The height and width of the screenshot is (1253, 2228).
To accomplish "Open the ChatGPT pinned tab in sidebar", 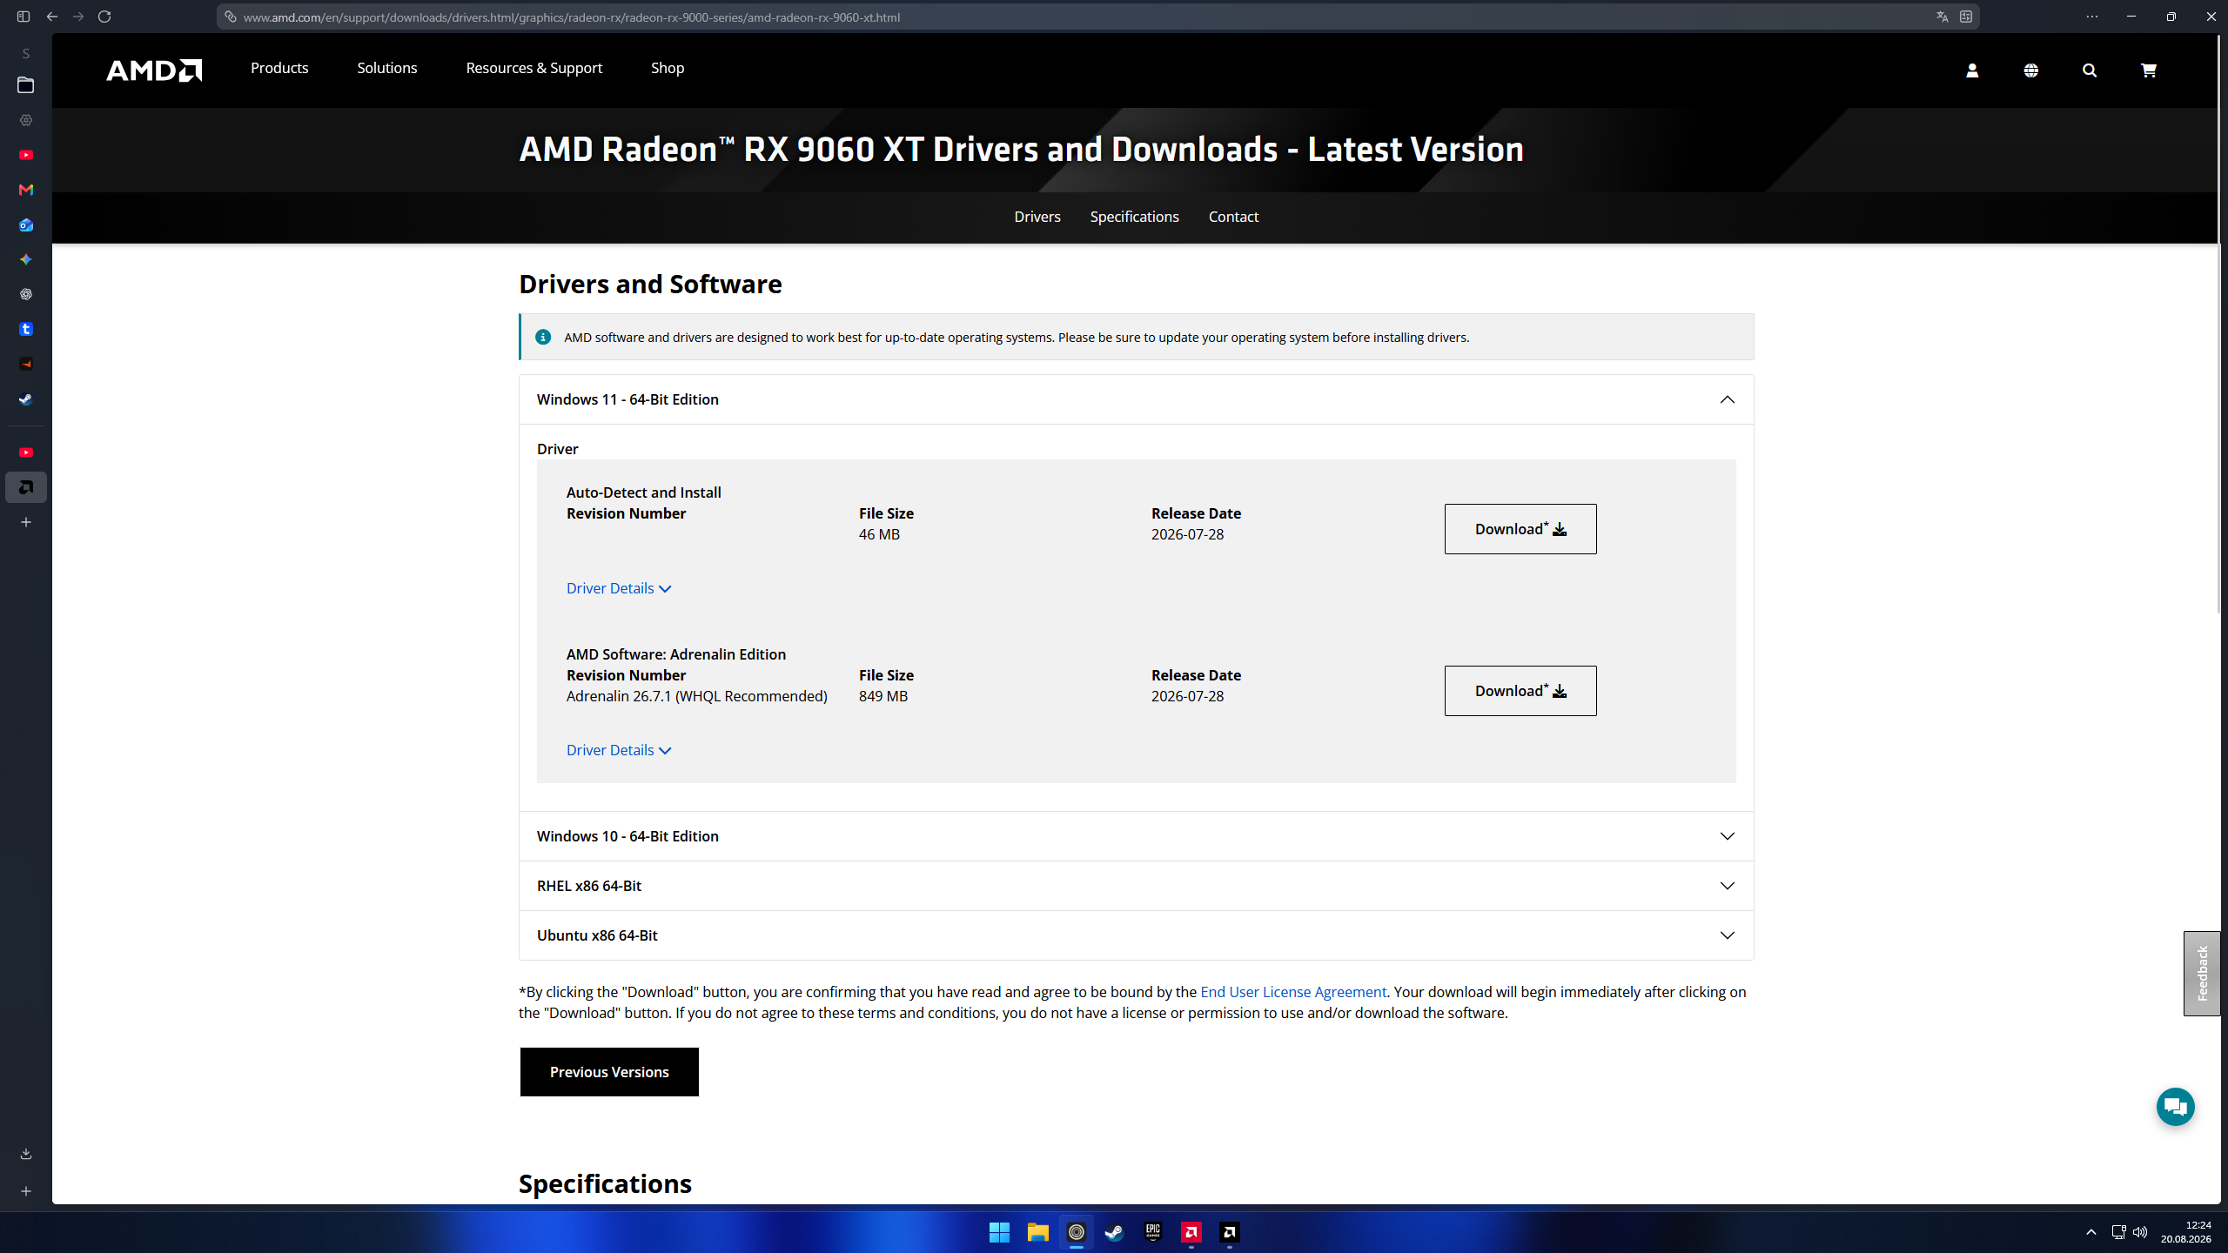I will click(26, 294).
